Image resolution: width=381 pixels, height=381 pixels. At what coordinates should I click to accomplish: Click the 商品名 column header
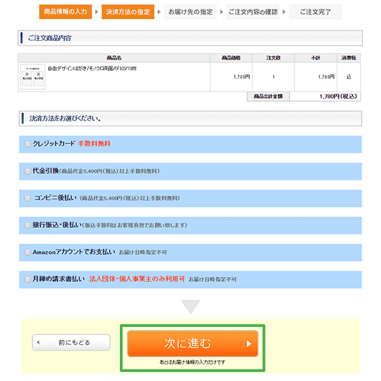(114, 57)
